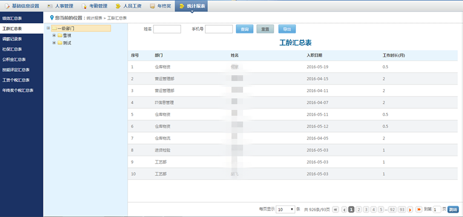
Task: Go to next page with orange arrow
Action: pyautogui.click(x=410, y=209)
